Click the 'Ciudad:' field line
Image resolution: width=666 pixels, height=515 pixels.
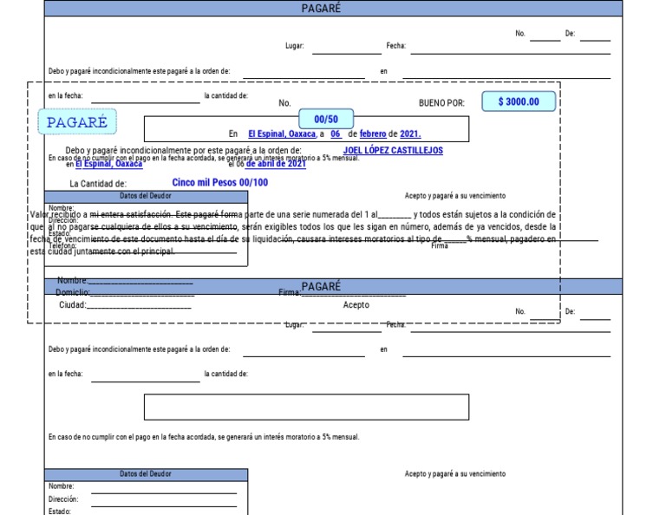pos(139,308)
